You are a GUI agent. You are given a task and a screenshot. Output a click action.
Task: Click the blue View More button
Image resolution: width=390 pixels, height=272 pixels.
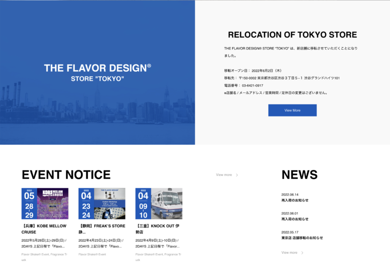[292, 110]
